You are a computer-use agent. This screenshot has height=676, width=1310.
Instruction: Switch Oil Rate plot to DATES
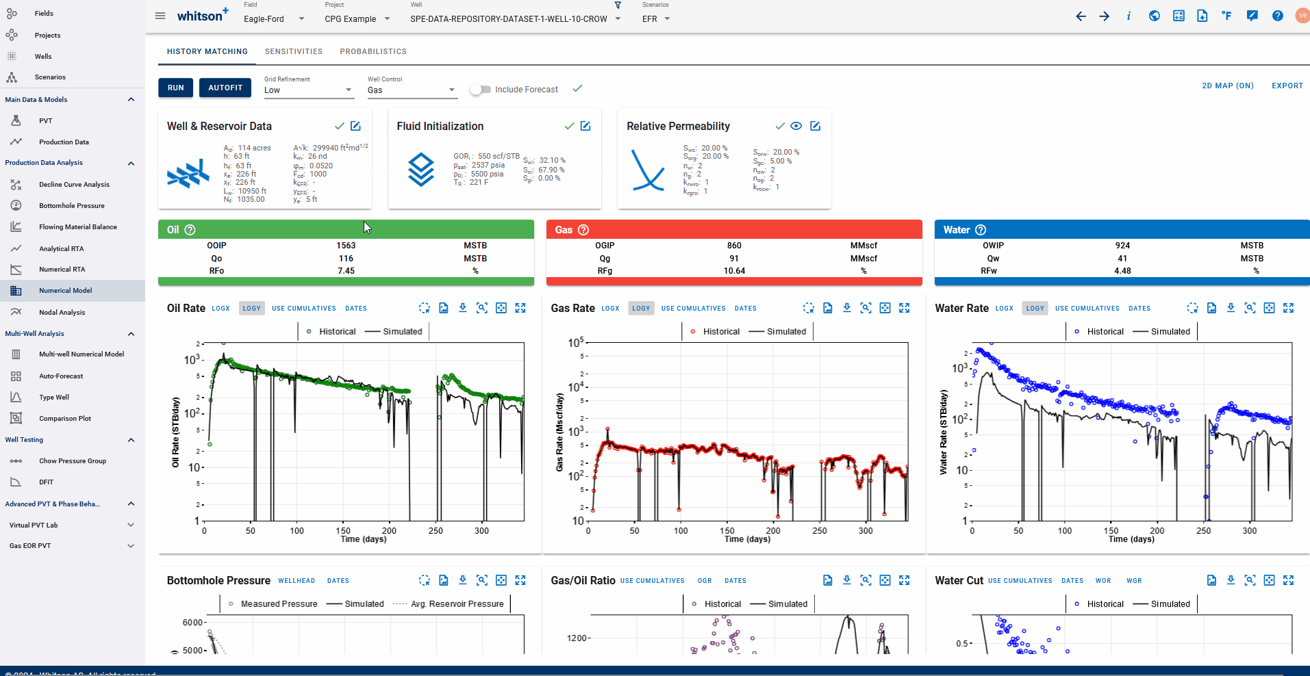coord(356,309)
